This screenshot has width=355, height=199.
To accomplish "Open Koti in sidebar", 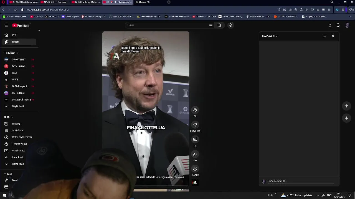I will (19, 35).
